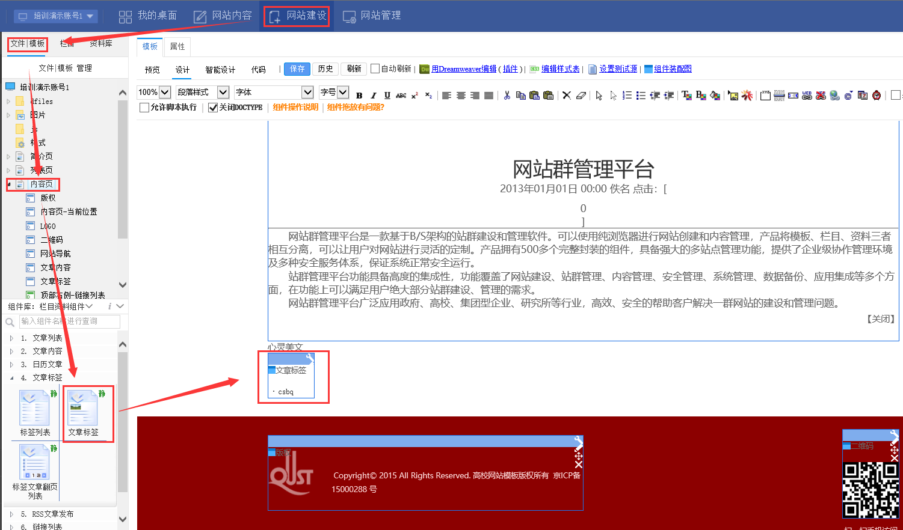The image size is (903, 530).
Task: Click 历史 history button
Action: [325, 69]
